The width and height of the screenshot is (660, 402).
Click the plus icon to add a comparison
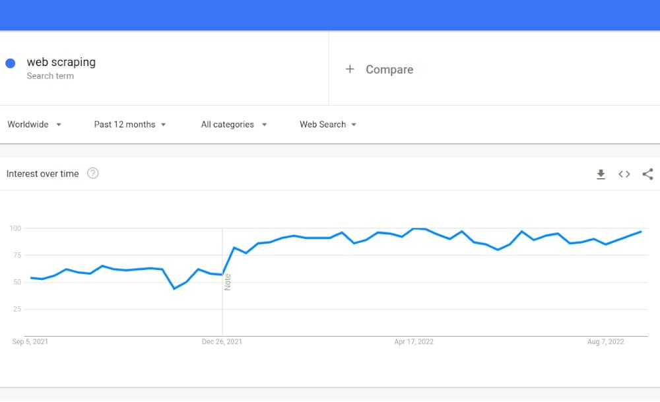coord(350,69)
